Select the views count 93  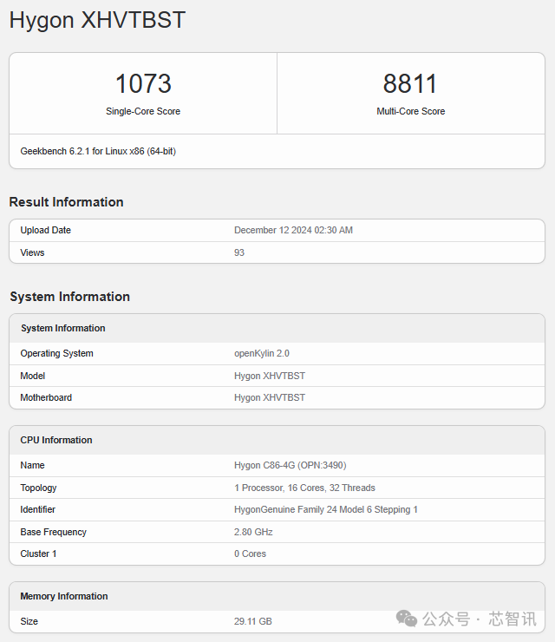(239, 252)
